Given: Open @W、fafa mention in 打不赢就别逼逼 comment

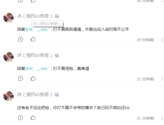Looking at the screenshot, I should click(x=38, y=29).
